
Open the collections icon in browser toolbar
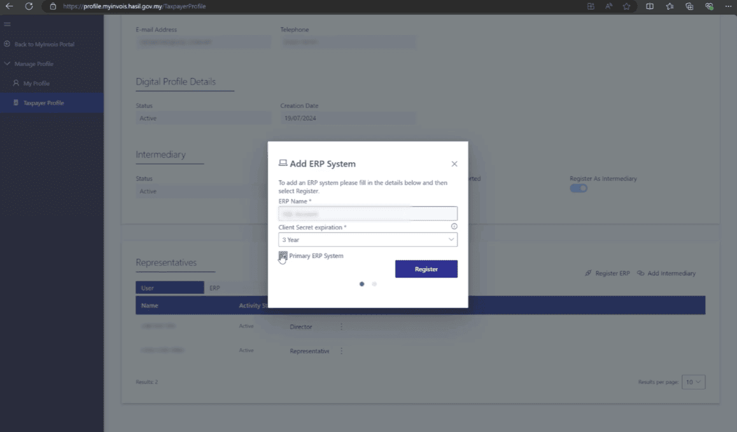(689, 6)
